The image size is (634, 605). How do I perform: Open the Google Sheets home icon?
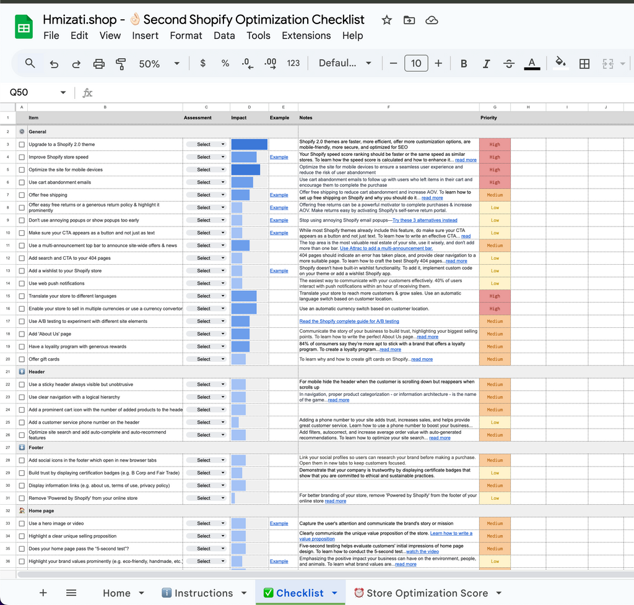coord(24,27)
